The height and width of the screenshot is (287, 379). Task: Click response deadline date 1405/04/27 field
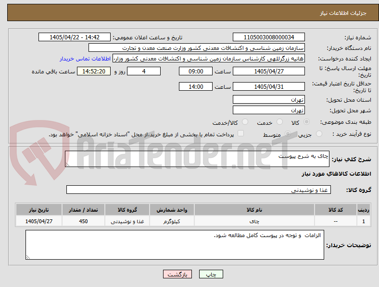point(268,71)
